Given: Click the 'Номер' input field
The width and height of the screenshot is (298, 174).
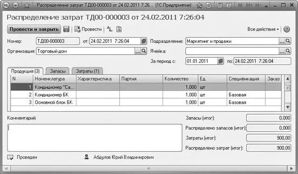Looking at the screenshot, I should pyautogui.click(x=58, y=41).
